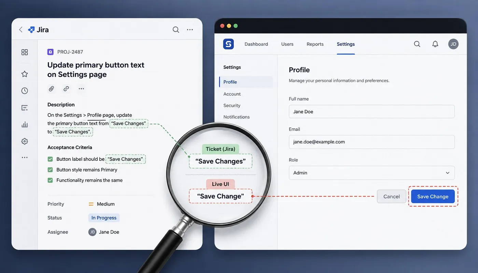478x273 pixels.
Task: Click the Jira logo in the header
Action: pos(38,30)
